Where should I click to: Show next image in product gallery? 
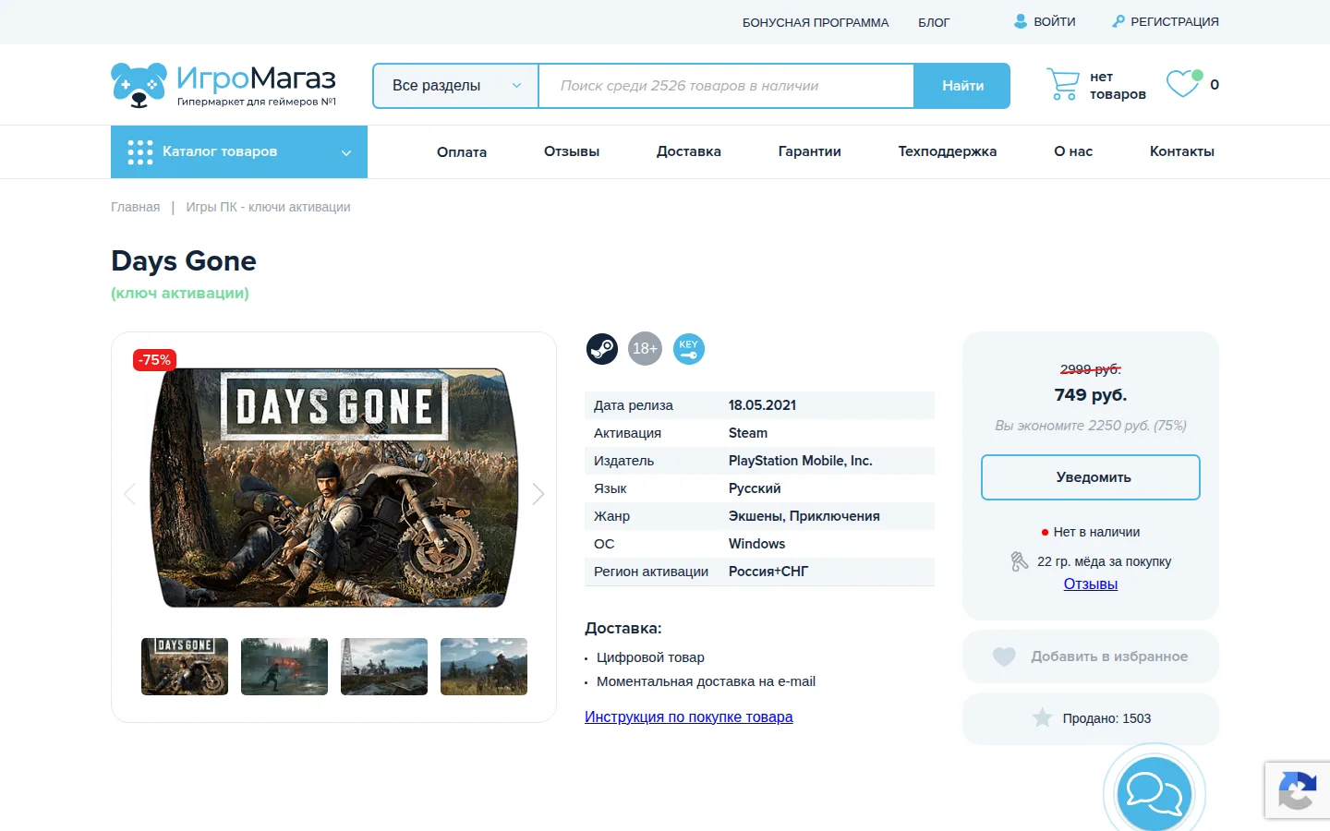538,494
